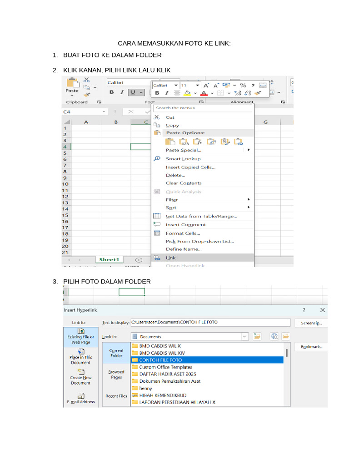Image resolution: width=349 pixels, height=466 pixels.
Task: Click the ribbon Cut scissors icon
Action: 86,80
